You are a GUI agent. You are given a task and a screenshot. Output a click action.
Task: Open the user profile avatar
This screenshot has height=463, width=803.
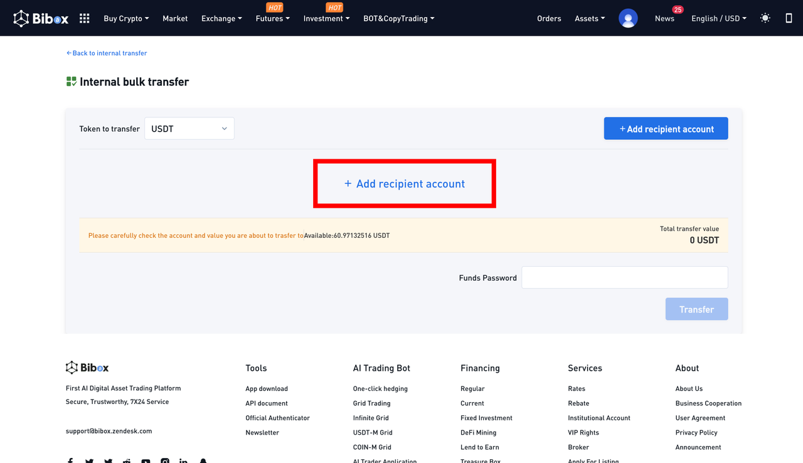point(628,18)
